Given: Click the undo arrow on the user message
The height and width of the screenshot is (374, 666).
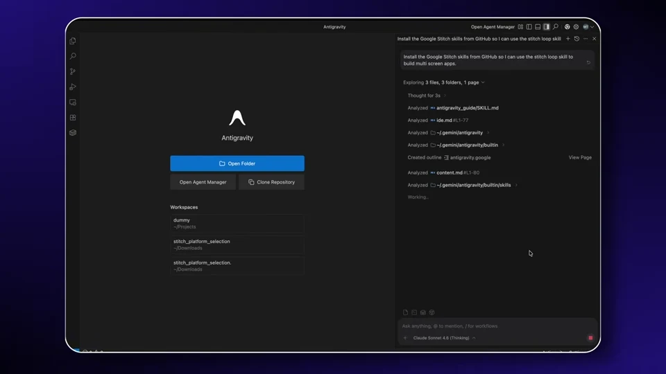Looking at the screenshot, I should [x=589, y=63].
